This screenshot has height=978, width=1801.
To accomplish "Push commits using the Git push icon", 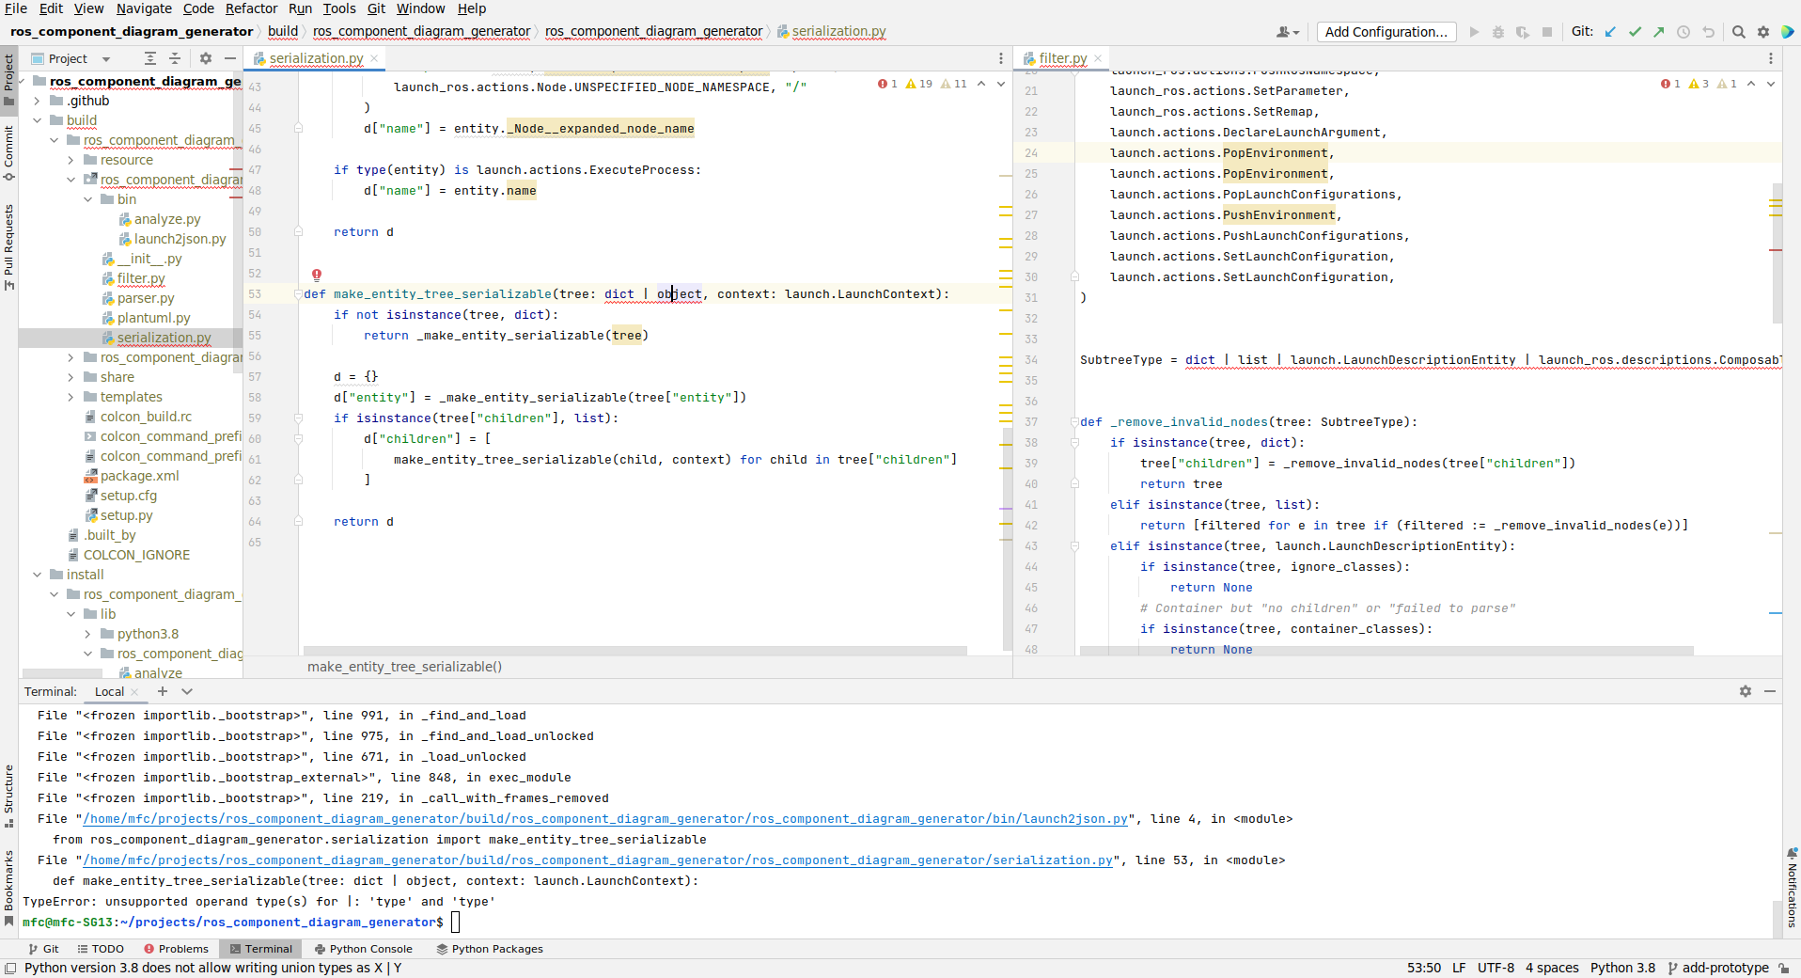I will point(1660,31).
